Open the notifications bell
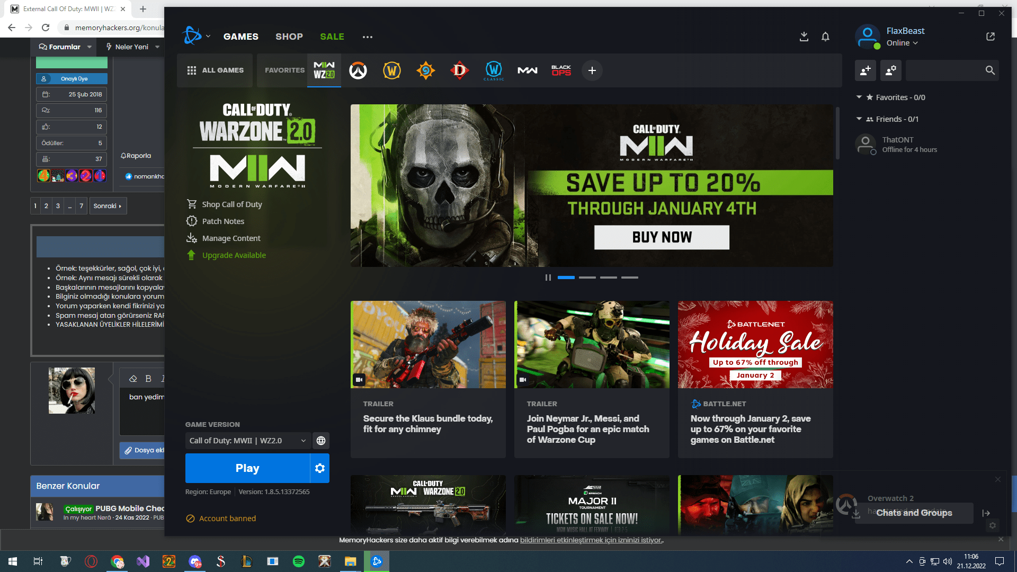Image resolution: width=1017 pixels, height=572 pixels. (825, 37)
